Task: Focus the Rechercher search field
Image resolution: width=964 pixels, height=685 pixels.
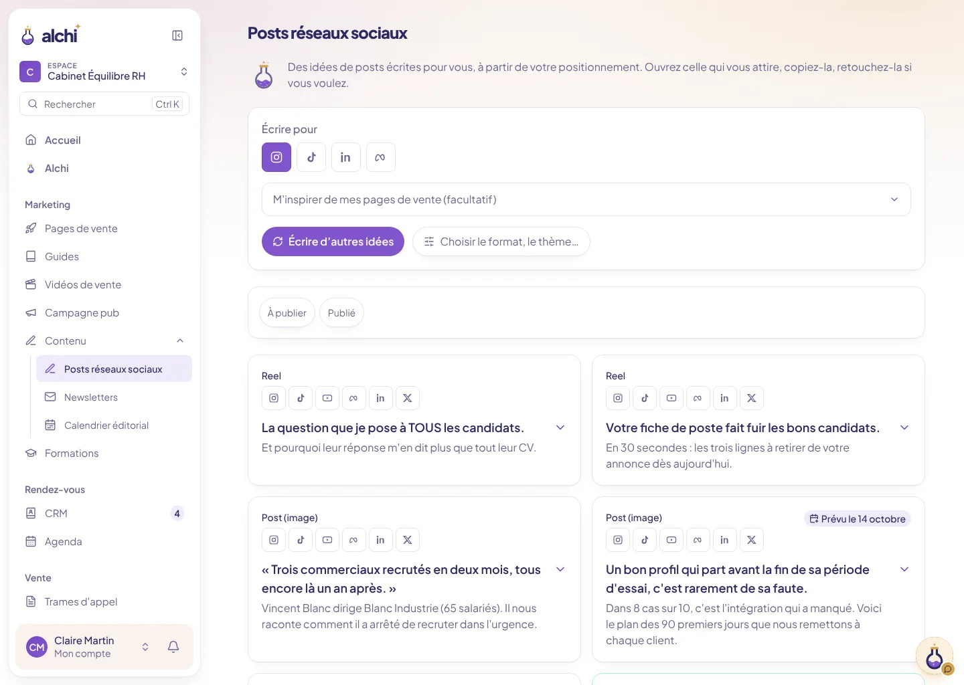Action: (104, 104)
